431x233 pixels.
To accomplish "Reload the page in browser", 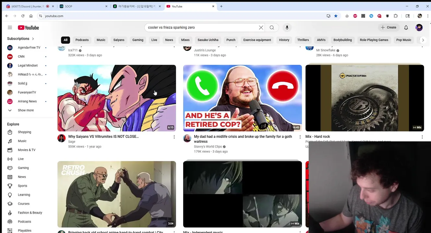I will pos(23,16).
